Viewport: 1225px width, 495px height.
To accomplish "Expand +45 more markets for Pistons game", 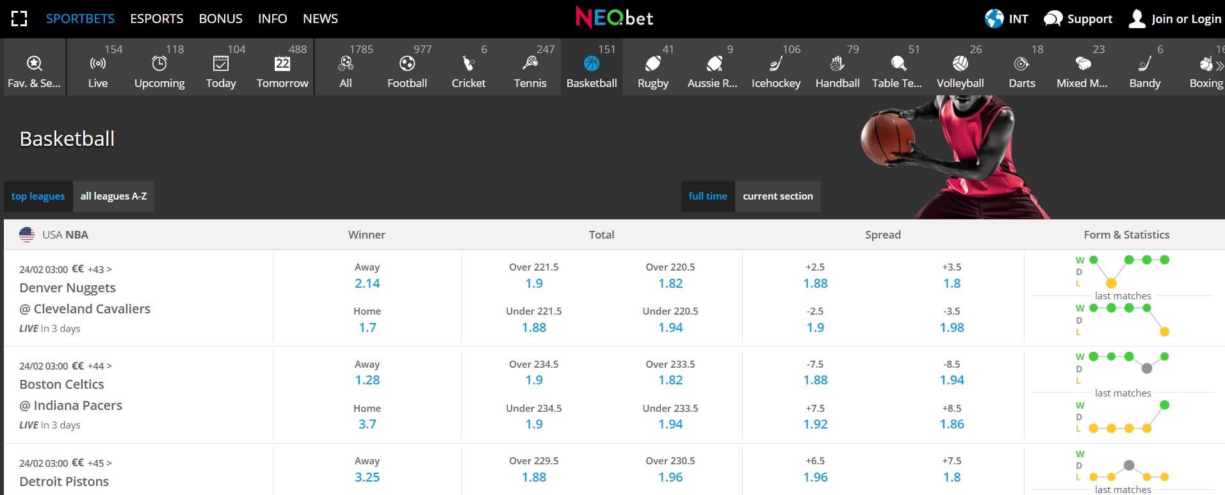I will pos(99,463).
